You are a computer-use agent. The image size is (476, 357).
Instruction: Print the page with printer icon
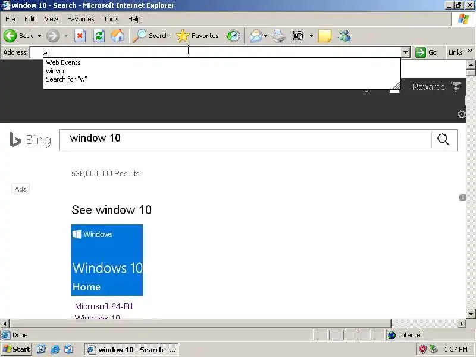[279, 36]
